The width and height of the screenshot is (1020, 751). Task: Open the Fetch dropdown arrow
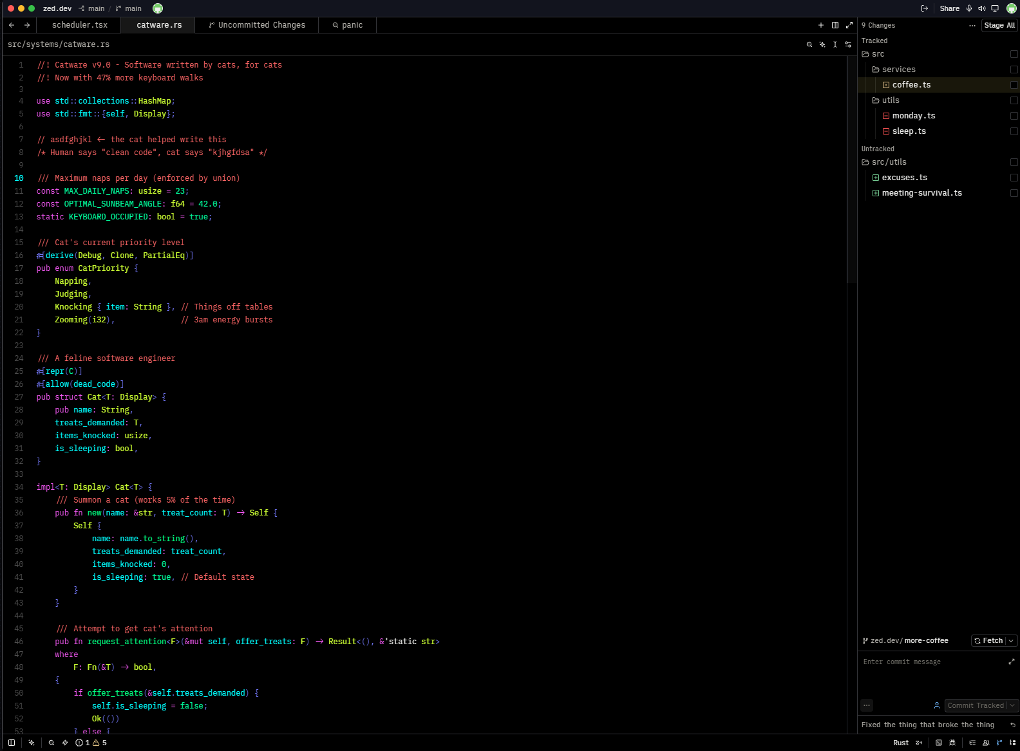(x=1012, y=641)
